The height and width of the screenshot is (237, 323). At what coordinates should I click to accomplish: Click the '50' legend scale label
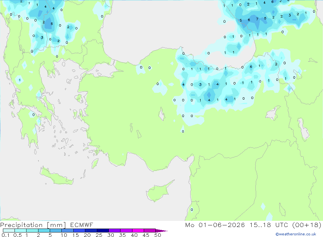coord(158,235)
